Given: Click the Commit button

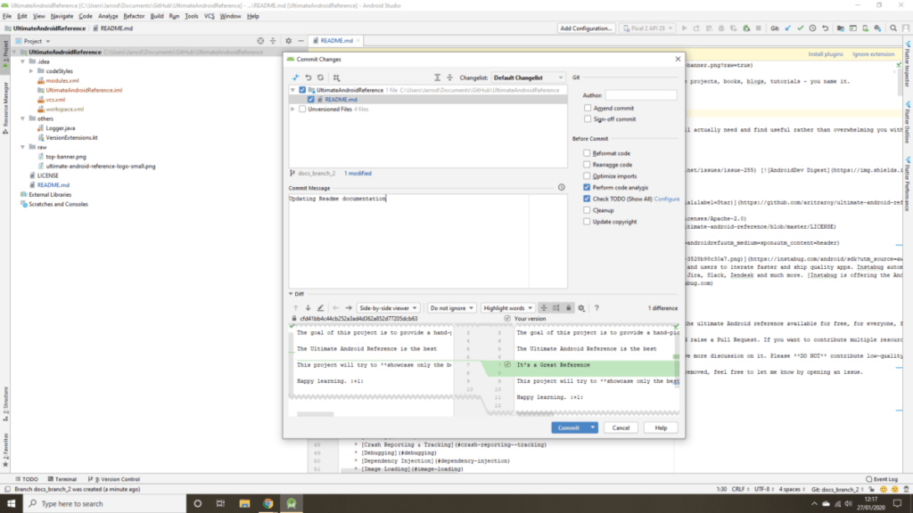Looking at the screenshot, I should click(x=568, y=427).
